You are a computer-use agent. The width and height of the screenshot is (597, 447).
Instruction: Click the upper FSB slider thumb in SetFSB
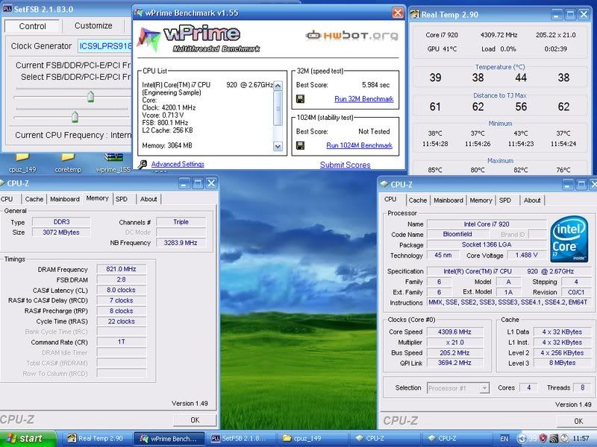[x=90, y=97]
